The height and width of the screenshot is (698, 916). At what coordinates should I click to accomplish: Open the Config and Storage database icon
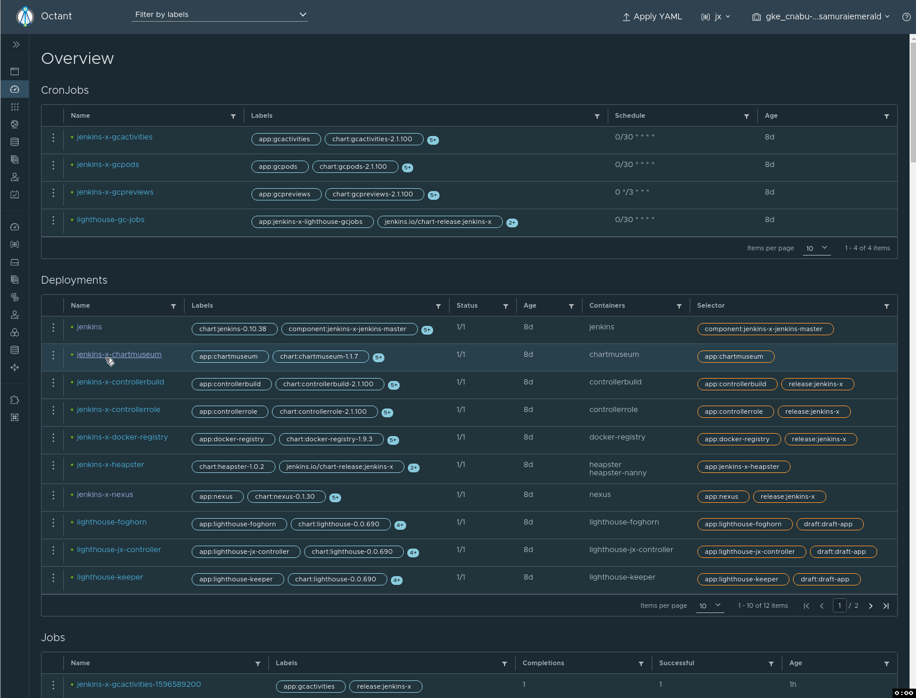(x=15, y=141)
